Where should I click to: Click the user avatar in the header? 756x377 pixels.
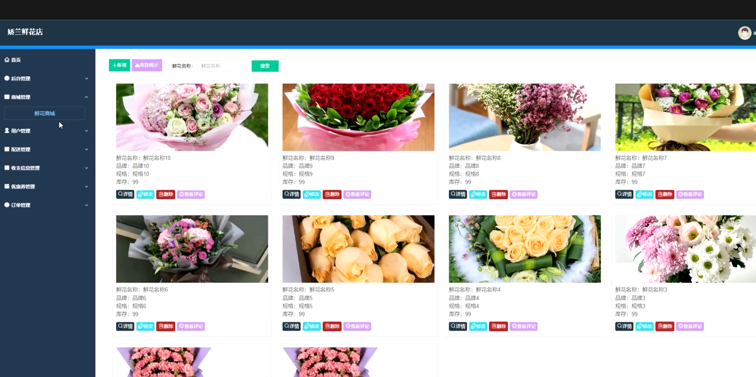[x=744, y=33]
